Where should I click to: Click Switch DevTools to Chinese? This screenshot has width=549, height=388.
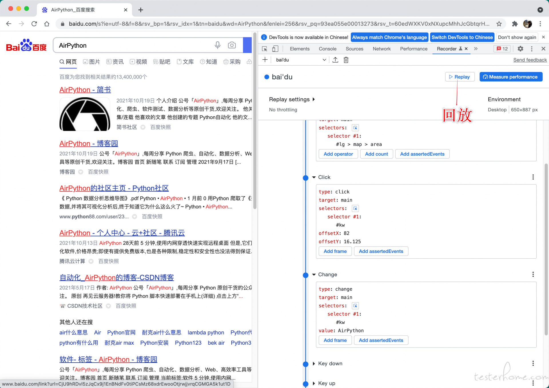462,37
